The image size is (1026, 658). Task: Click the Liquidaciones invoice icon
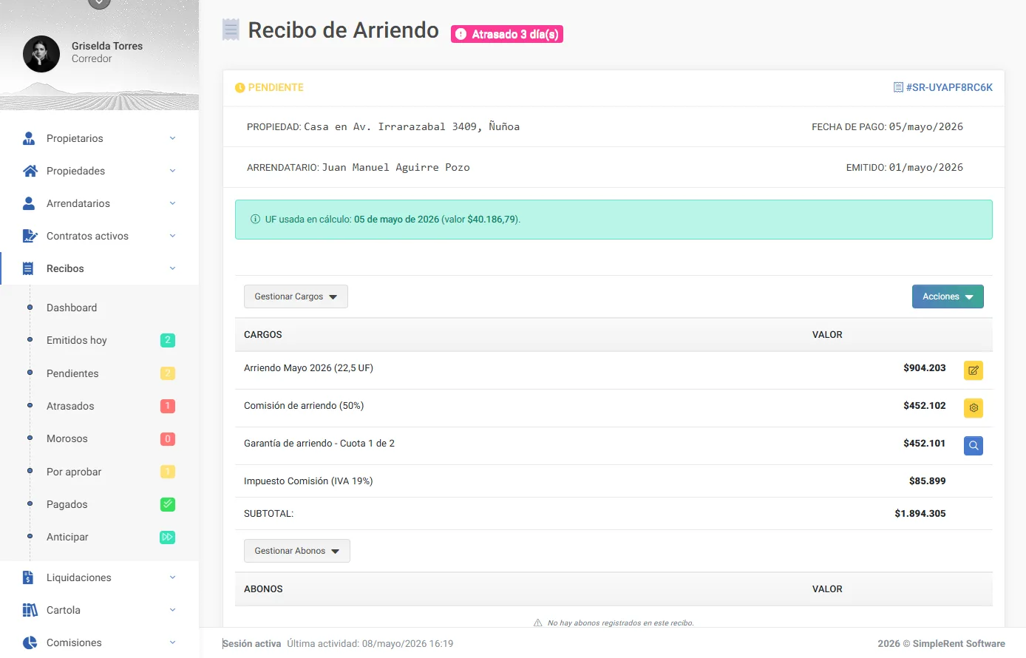click(x=28, y=577)
